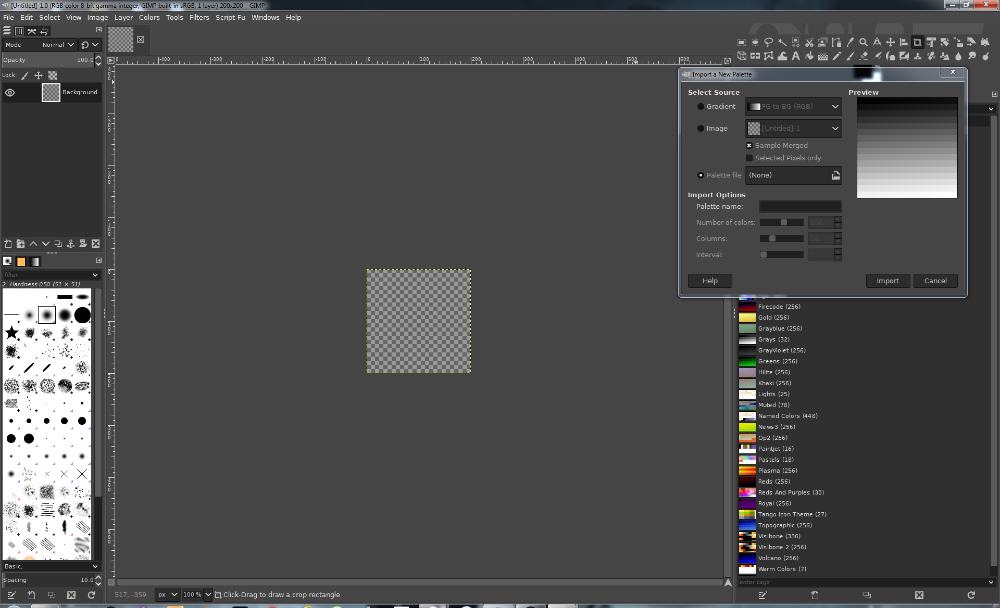Open the FG to BG (RGB) gradient dropdown
The width and height of the screenshot is (1000, 608).
(x=793, y=107)
